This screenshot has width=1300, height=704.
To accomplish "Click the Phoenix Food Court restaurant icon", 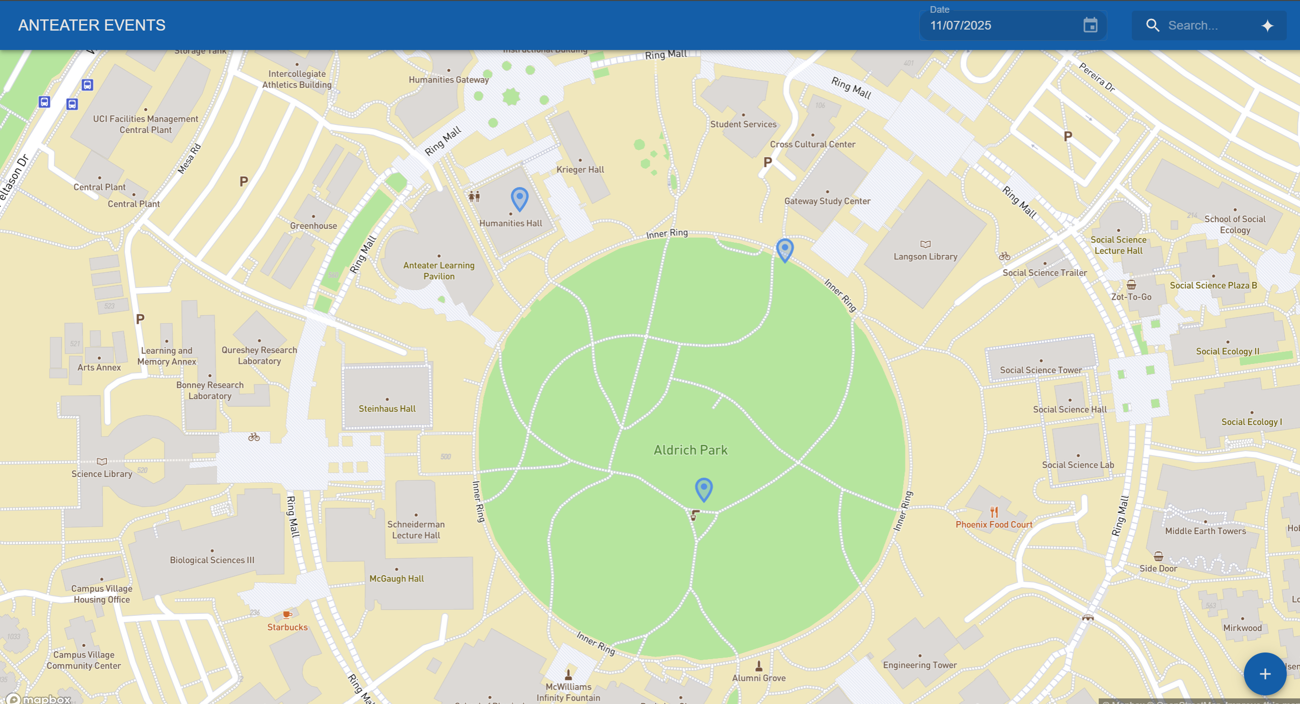I will click(x=994, y=511).
